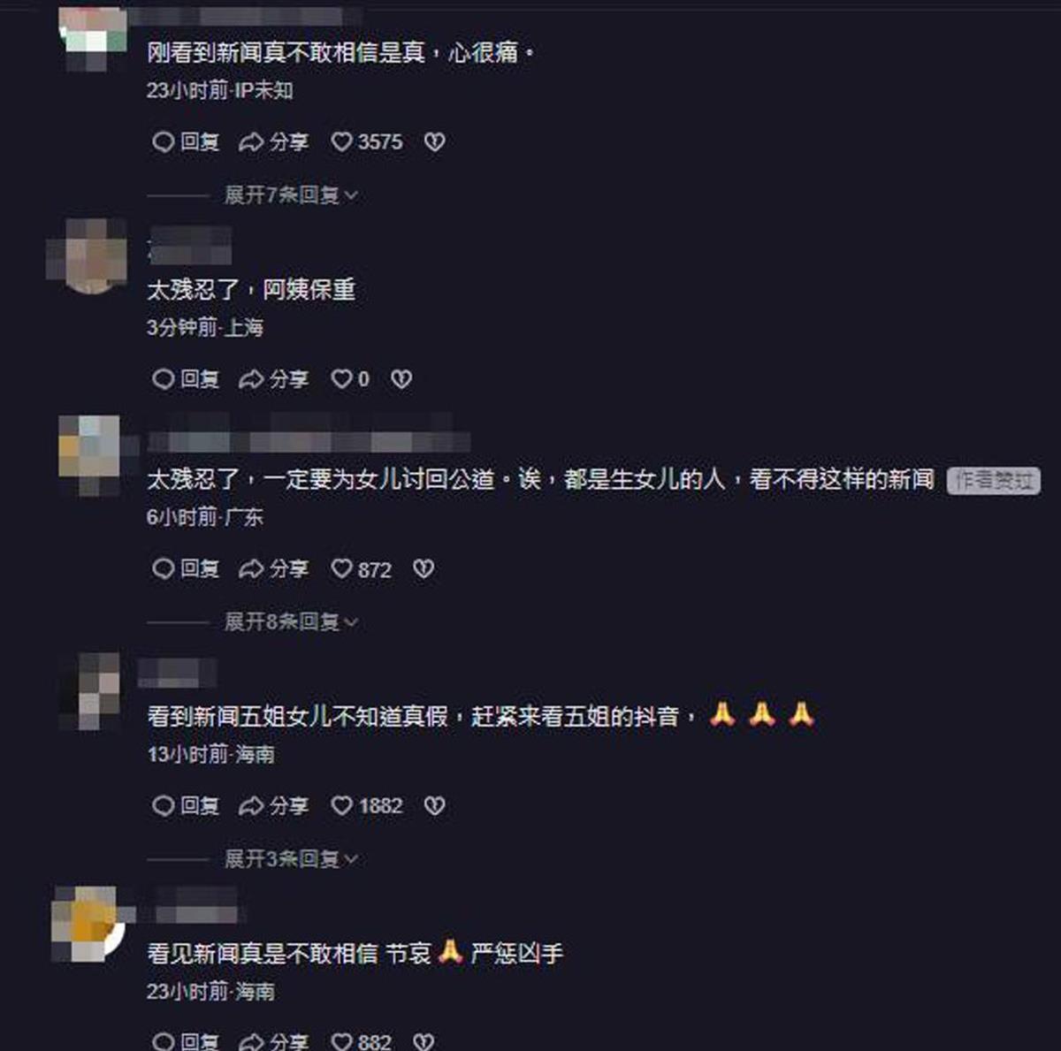
Task: Toggle dislike on the 上海 comment
Action: tap(401, 379)
